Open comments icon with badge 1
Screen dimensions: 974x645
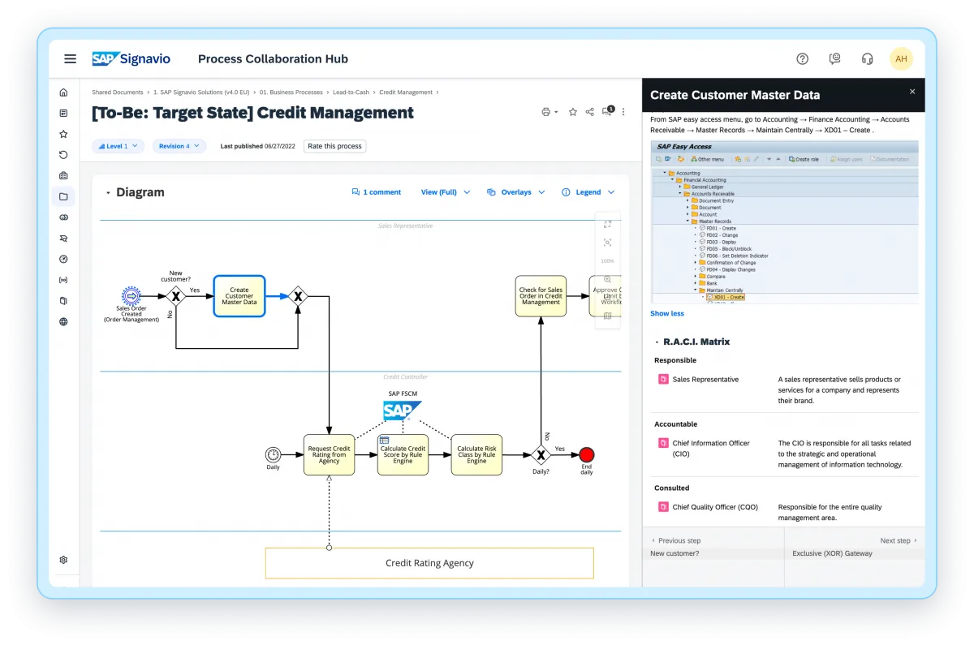608,111
